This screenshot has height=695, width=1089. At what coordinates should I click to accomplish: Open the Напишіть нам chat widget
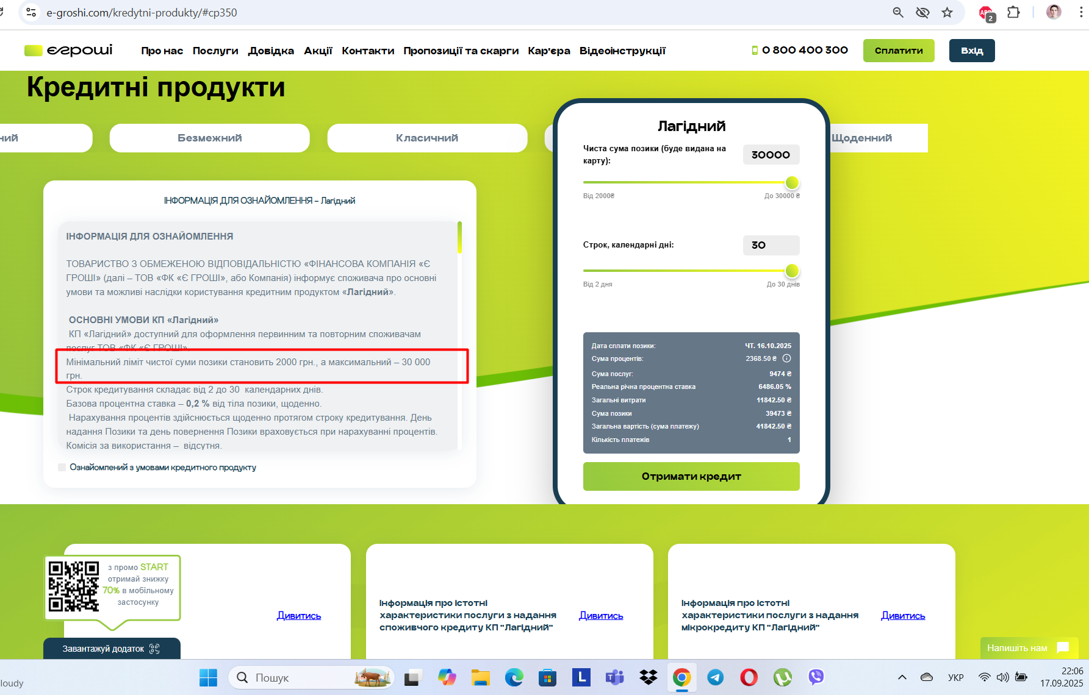click(1029, 647)
